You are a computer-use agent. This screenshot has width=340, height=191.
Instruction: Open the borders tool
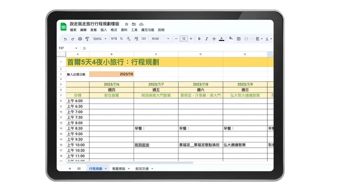[238, 39]
